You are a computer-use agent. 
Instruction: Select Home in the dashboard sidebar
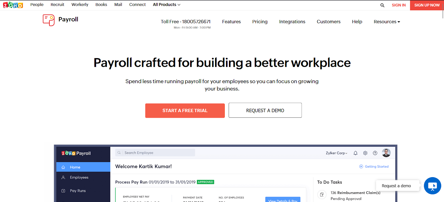(83, 167)
